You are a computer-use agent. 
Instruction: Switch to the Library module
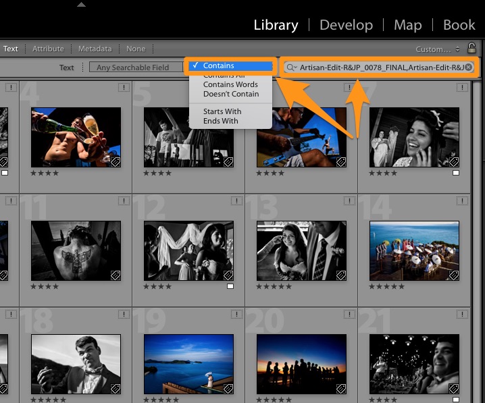coord(276,25)
